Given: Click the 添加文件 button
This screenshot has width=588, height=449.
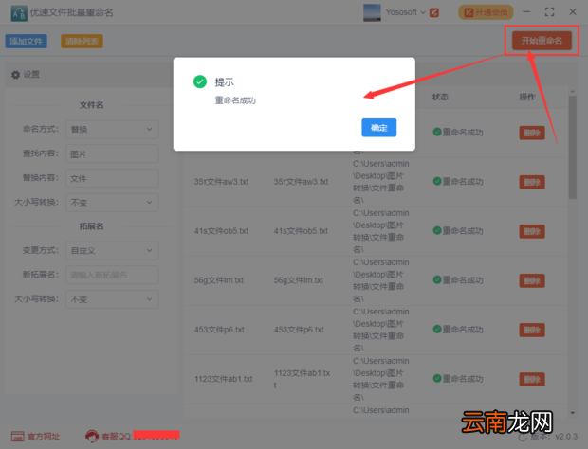Looking at the screenshot, I should pos(26,41).
